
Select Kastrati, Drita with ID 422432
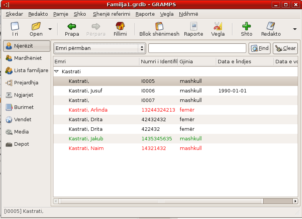[176, 129]
